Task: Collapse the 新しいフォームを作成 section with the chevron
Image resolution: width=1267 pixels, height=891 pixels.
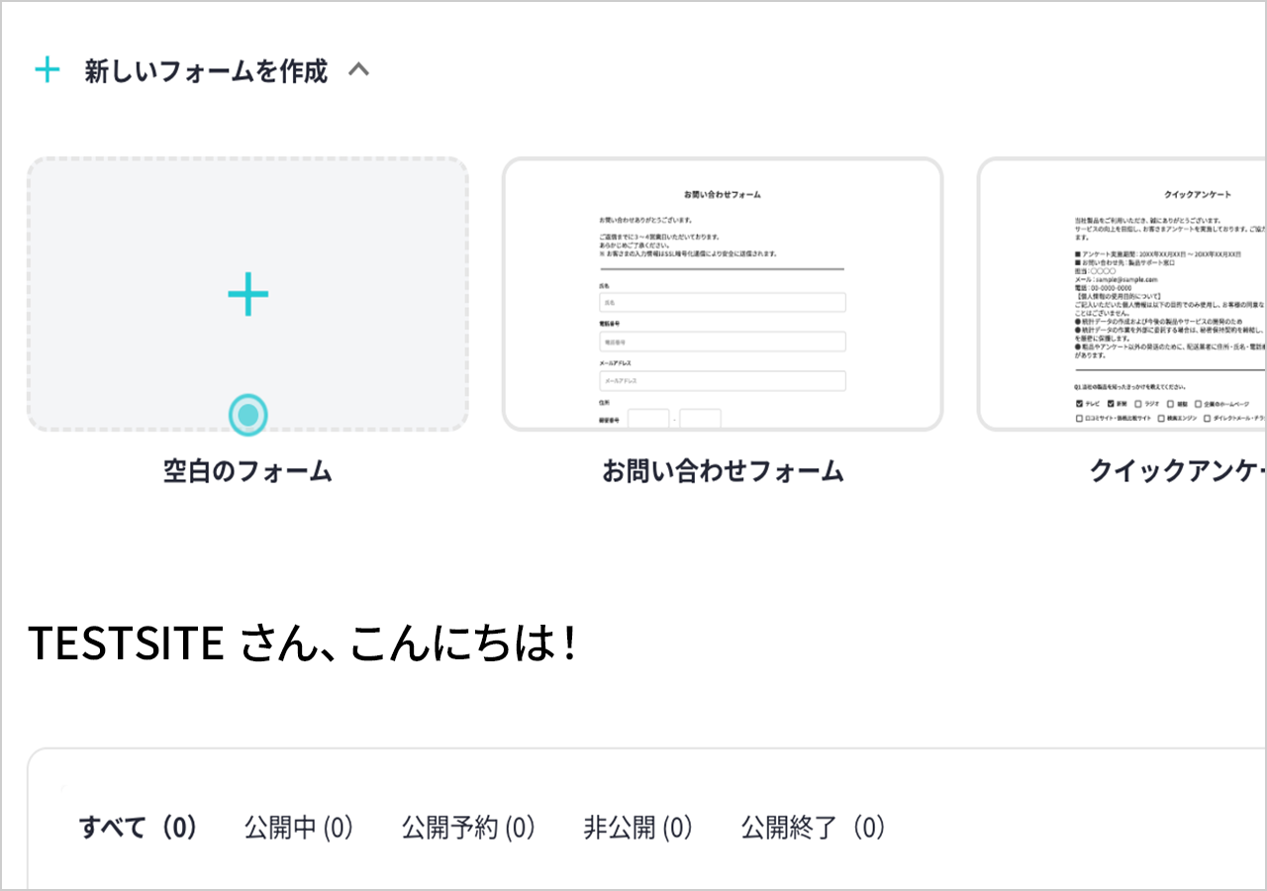Action: click(359, 69)
